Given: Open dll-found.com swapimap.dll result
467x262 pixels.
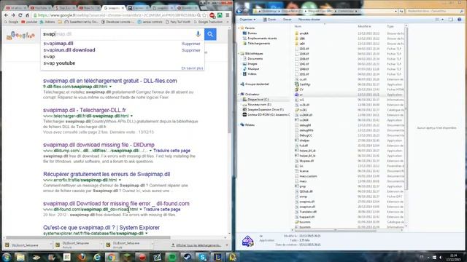Looking at the screenshot, I should point(116,204).
